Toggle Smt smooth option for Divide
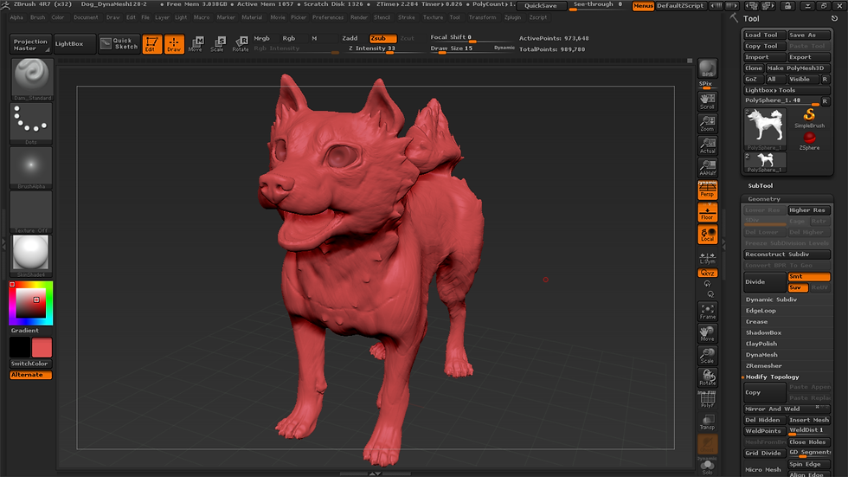848x477 pixels. (808, 276)
